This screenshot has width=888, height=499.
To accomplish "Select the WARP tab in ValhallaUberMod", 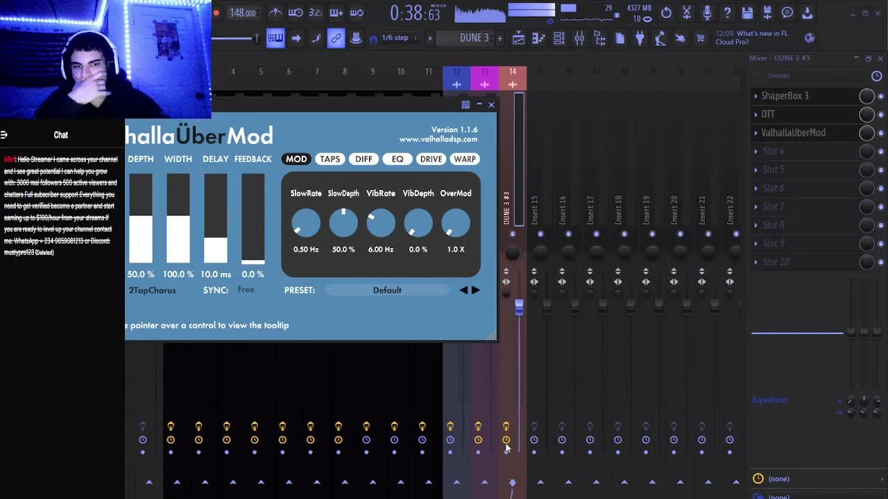I will pyautogui.click(x=465, y=159).
